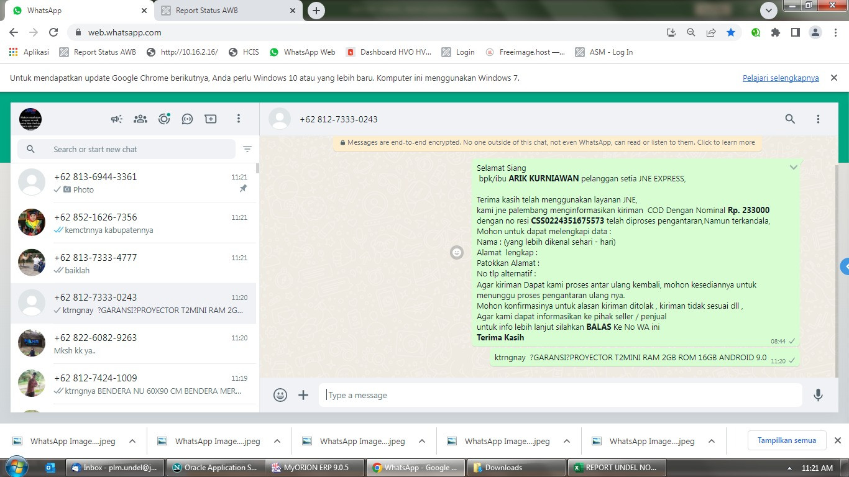Go back in browser
The image size is (849, 477).
14,32
